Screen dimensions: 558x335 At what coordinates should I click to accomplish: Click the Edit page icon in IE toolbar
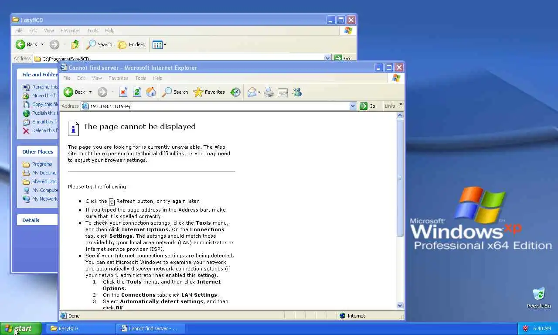(283, 92)
